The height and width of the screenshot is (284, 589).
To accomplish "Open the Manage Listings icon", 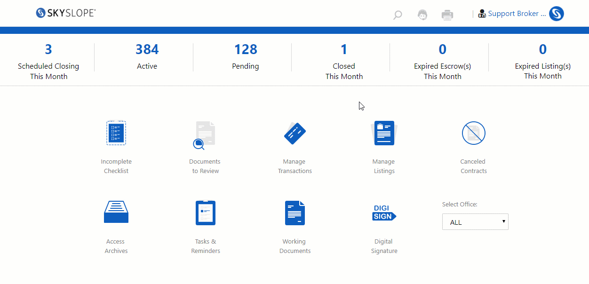I will [384, 133].
